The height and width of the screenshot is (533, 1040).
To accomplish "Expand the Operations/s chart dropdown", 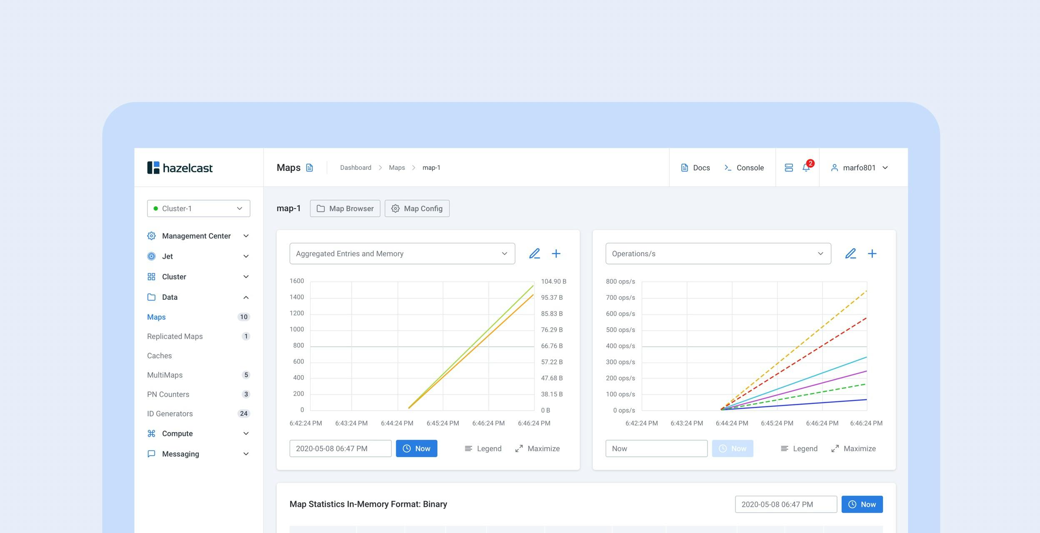I will tap(820, 253).
